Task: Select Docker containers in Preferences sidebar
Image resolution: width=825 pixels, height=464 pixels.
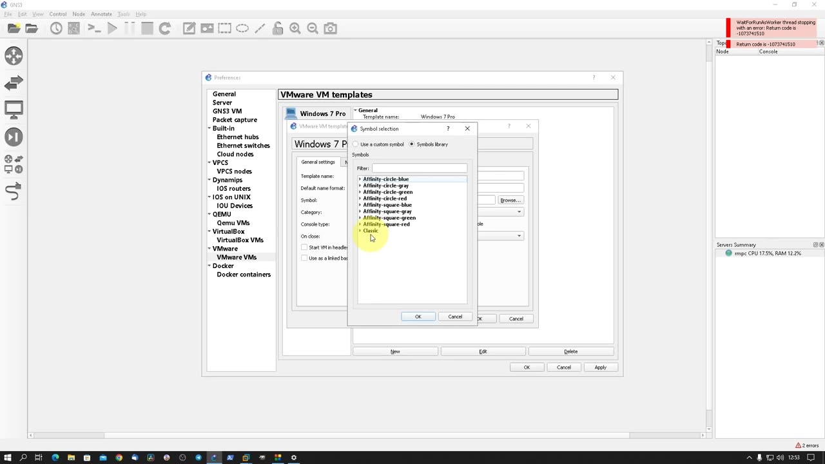Action: click(244, 275)
